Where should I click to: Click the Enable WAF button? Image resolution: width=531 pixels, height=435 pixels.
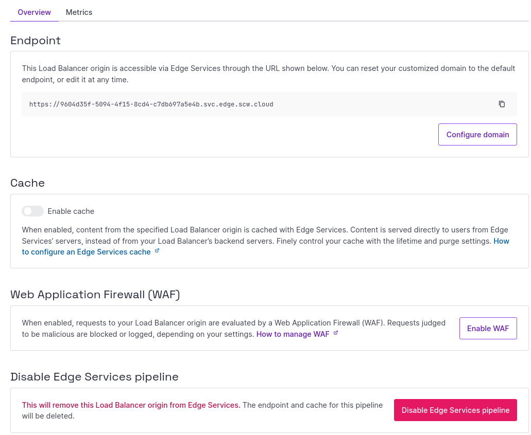click(488, 328)
